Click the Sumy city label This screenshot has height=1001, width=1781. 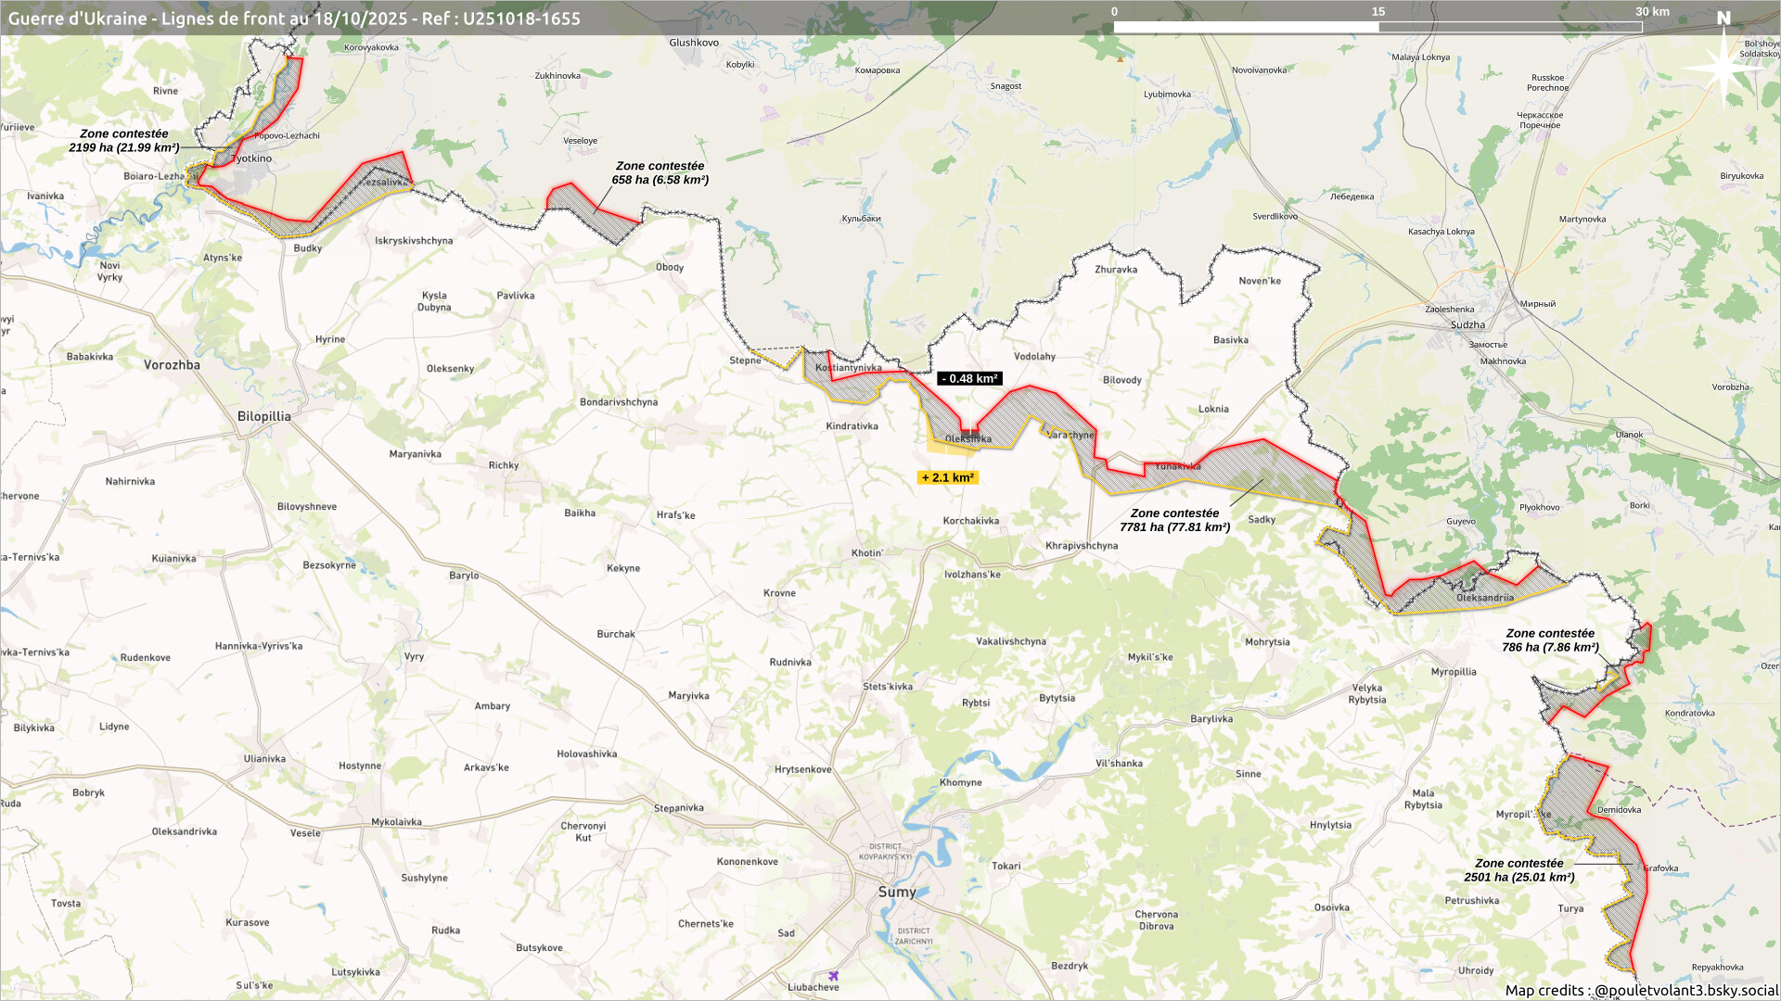pos(897,892)
